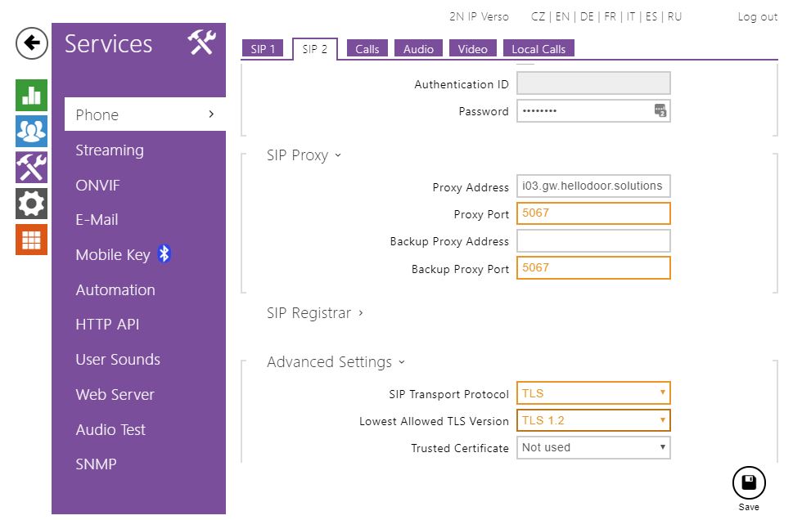Click the back arrow icon
The width and height of the screenshot is (793, 520).
pyautogui.click(x=31, y=43)
